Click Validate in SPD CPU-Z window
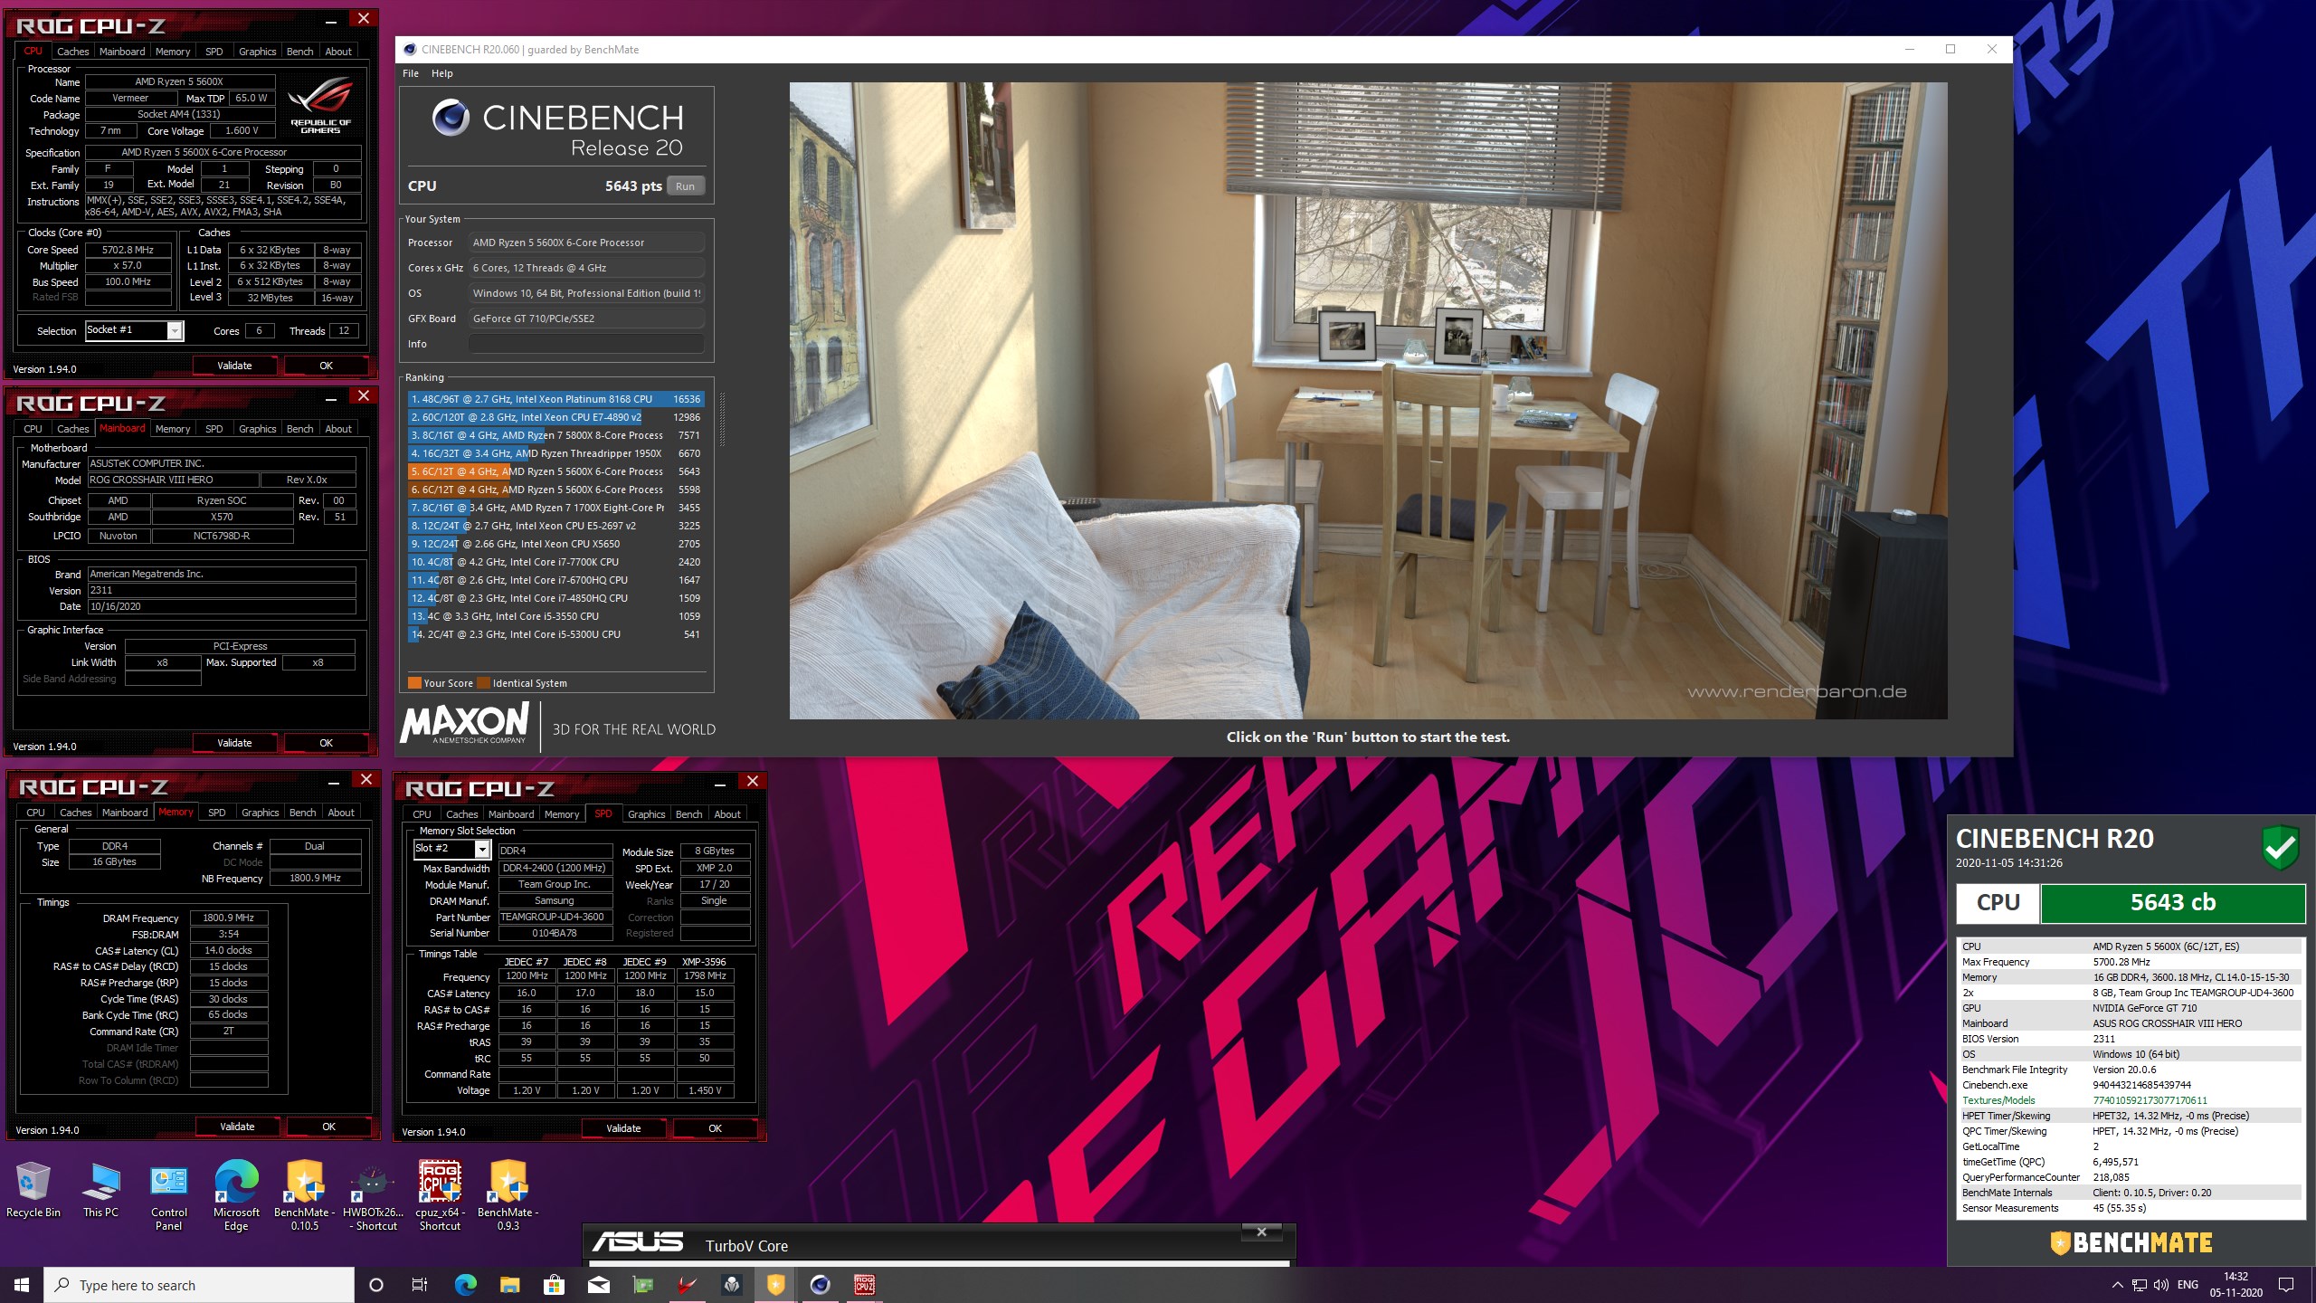This screenshot has height=1303, width=2316. (623, 1128)
